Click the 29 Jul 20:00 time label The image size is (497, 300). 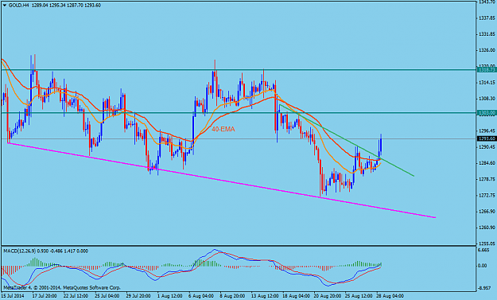tap(138, 296)
